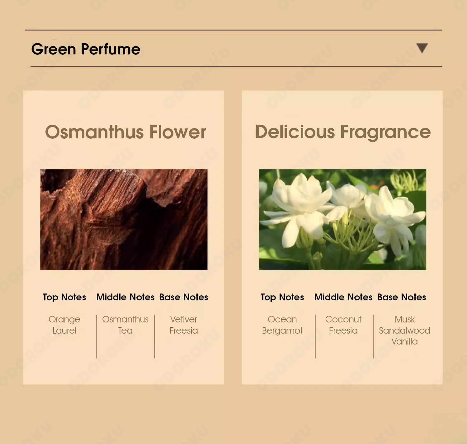Select Top Notes label in Osmanthus Flower card
The height and width of the screenshot is (444, 467).
pos(64,297)
